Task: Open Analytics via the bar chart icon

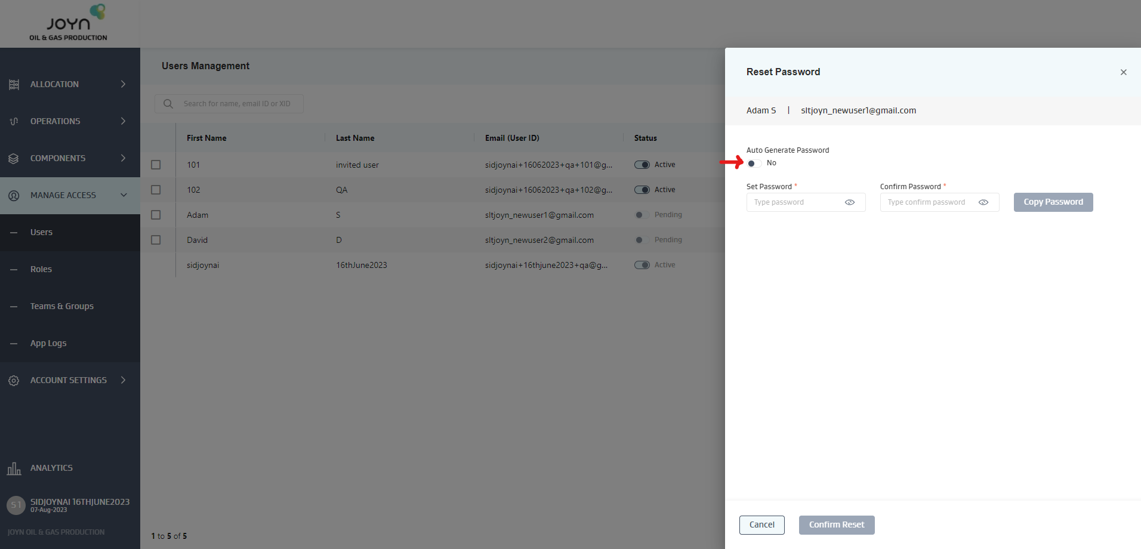Action: click(14, 468)
